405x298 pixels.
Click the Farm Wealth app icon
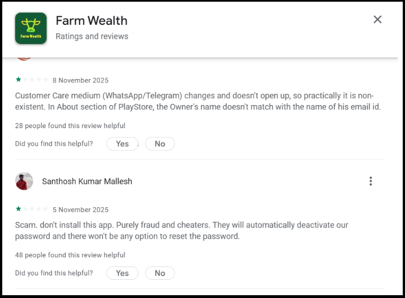31,28
